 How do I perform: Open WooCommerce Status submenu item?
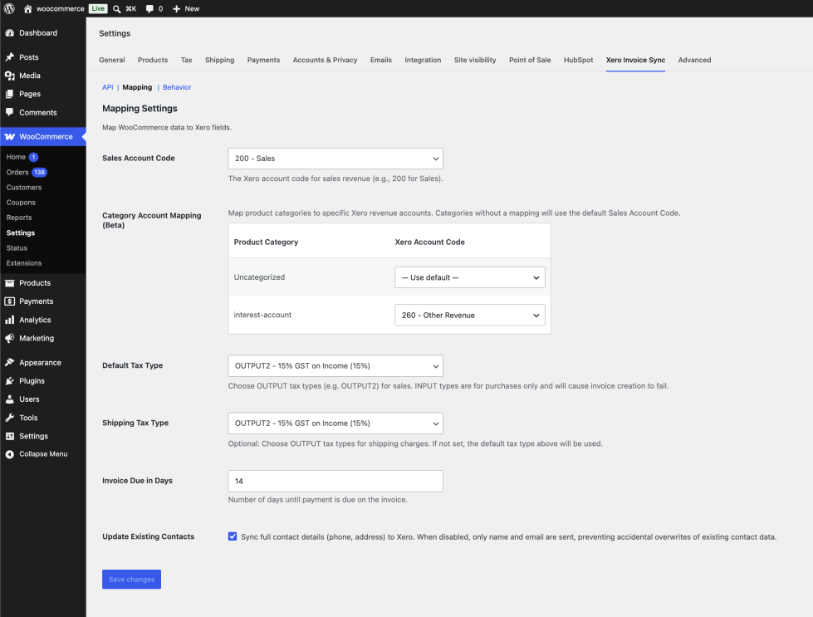[x=17, y=247]
